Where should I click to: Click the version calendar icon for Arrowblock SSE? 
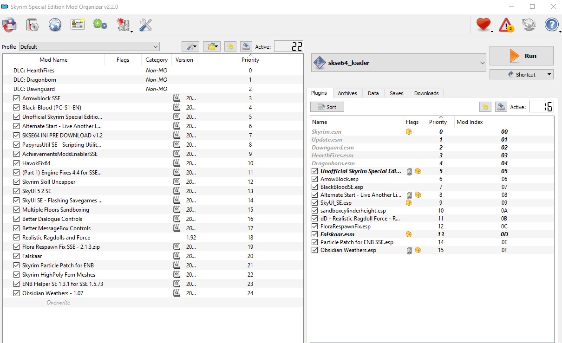pyautogui.click(x=176, y=98)
